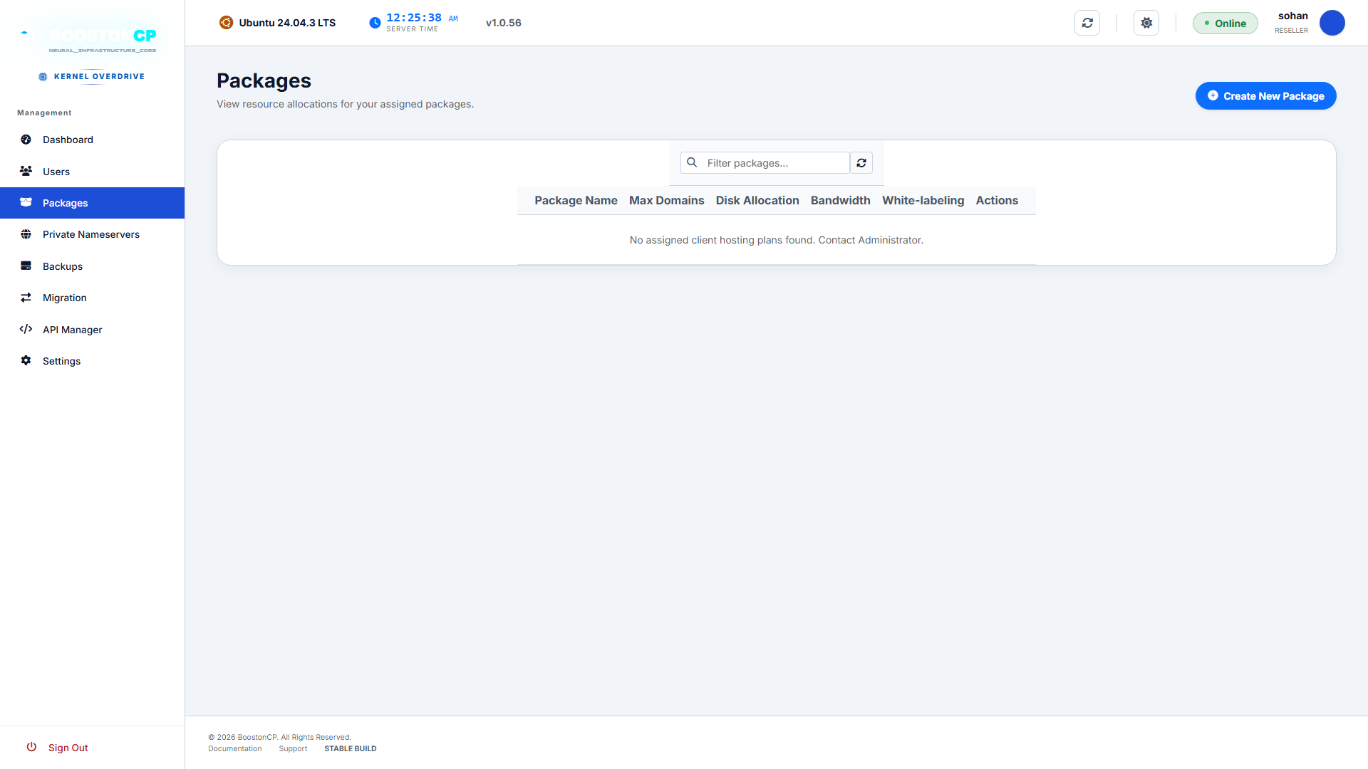Click the Package Name column header
This screenshot has height=769, width=1368.
pyautogui.click(x=576, y=201)
